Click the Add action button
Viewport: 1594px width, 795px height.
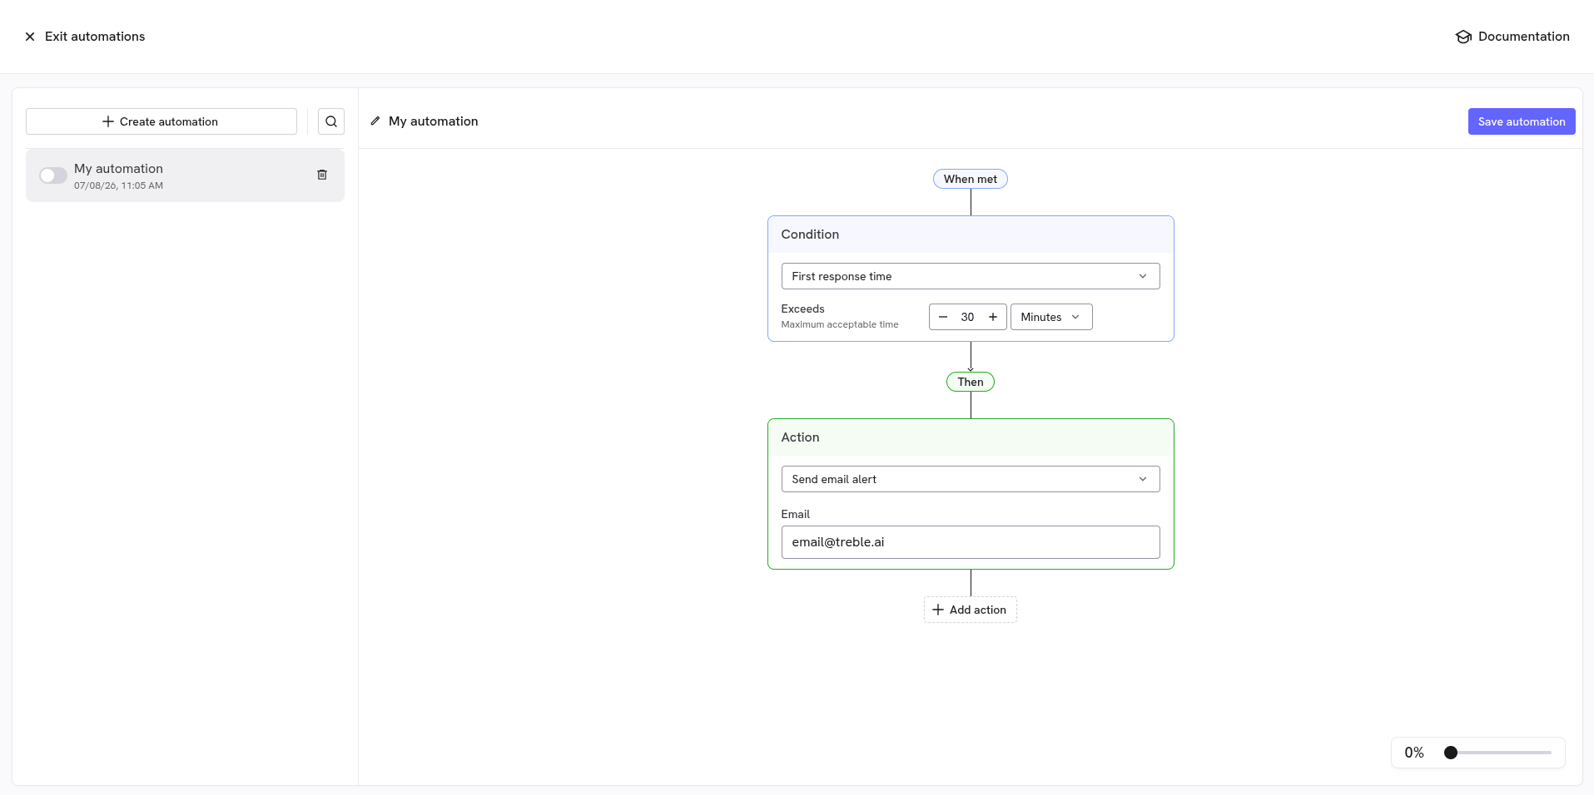coord(971,610)
